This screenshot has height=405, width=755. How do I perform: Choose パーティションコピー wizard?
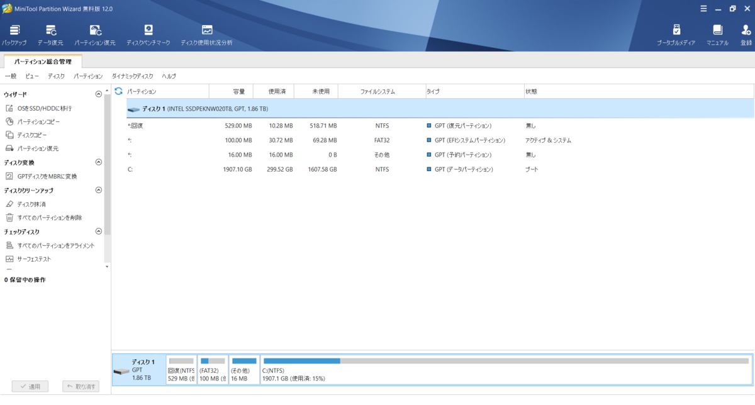point(33,121)
